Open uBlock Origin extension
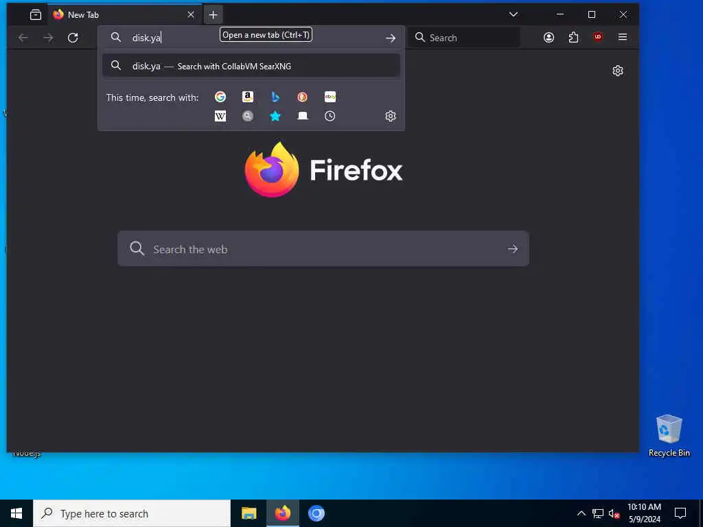The image size is (703, 527). pos(598,37)
